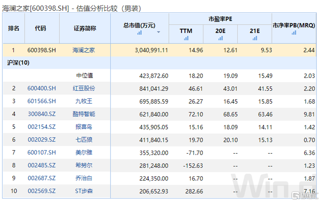Image resolution: width=321 pixels, height=202 pixels.
Task: Click 21E value 9.53
Action: (x=266, y=50)
